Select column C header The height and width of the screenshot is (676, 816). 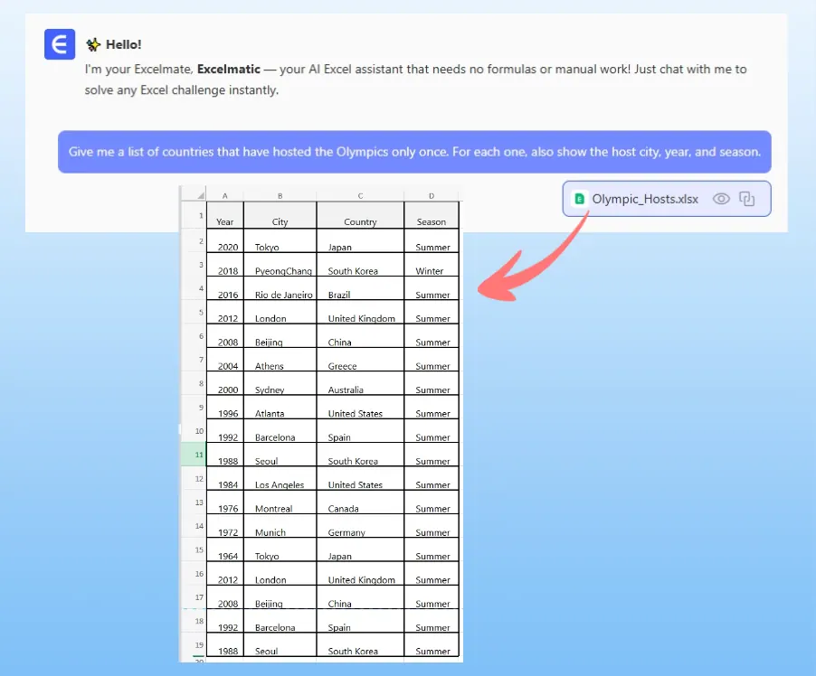pyautogui.click(x=360, y=194)
